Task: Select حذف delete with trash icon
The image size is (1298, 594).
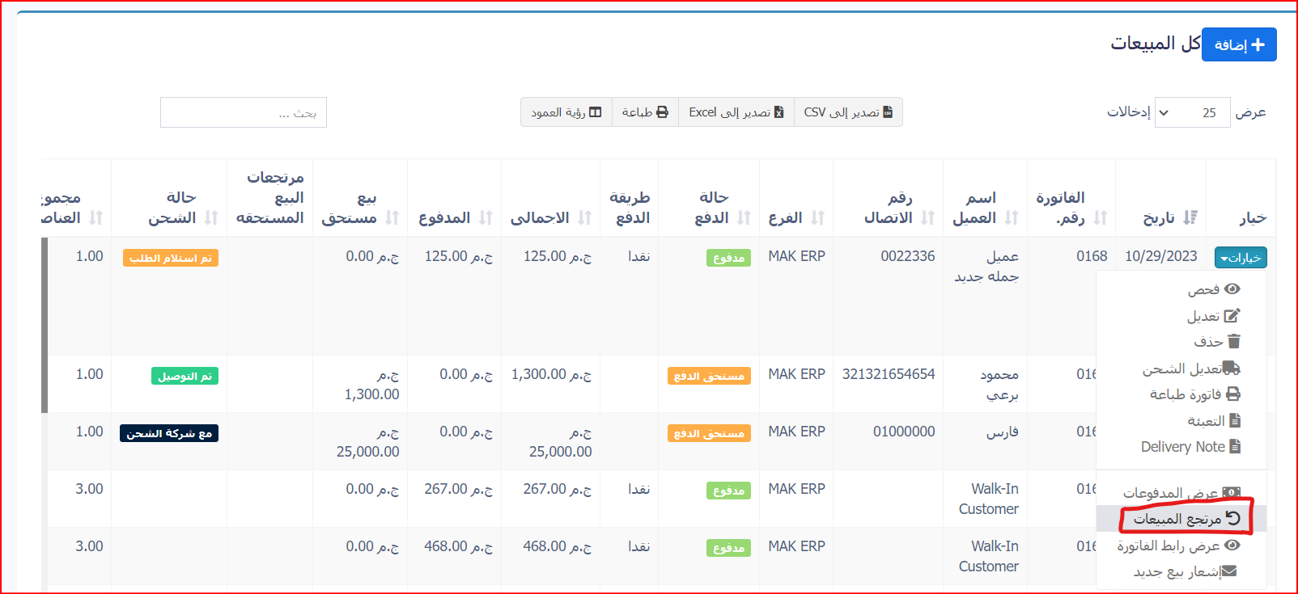Action: point(1216,342)
